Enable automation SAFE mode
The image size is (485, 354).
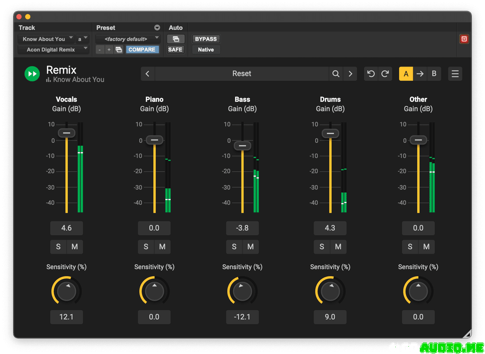tap(176, 50)
